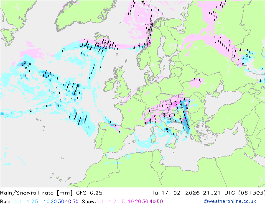Viewport: 265px width, 205px height.
Task: Select the Rain legend value 1
Action: pyautogui.click(x=28, y=202)
